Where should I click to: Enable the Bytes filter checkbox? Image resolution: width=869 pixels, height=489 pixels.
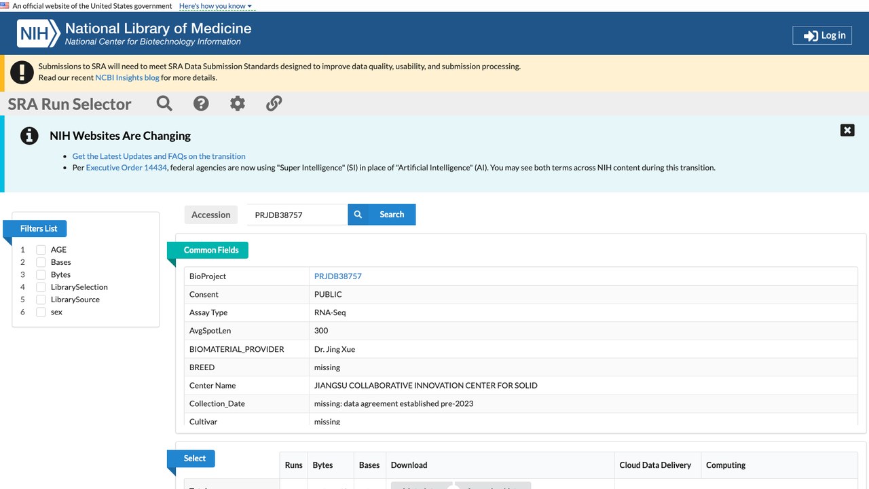point(41,274)
